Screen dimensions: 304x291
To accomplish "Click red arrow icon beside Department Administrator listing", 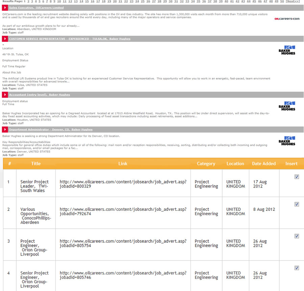I will pos(5,129).
